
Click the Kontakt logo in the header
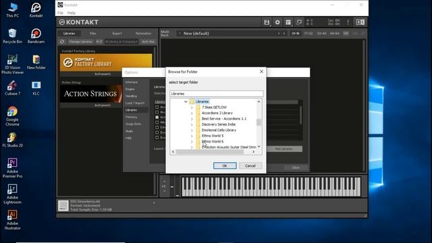coord(79,22)
